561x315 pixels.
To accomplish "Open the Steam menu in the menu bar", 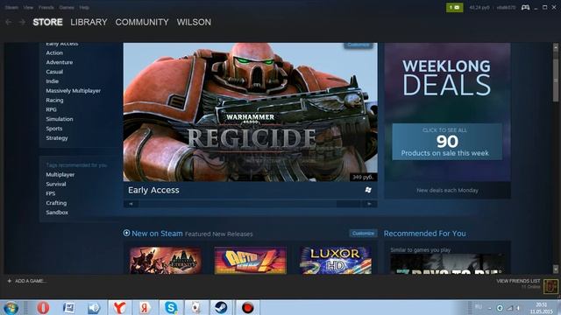I will click(x=11, y=8).
